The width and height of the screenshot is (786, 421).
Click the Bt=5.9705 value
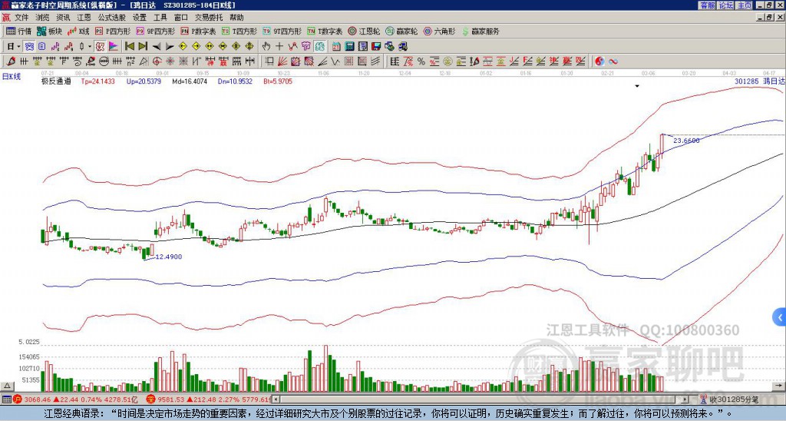[x=278, y=81]
